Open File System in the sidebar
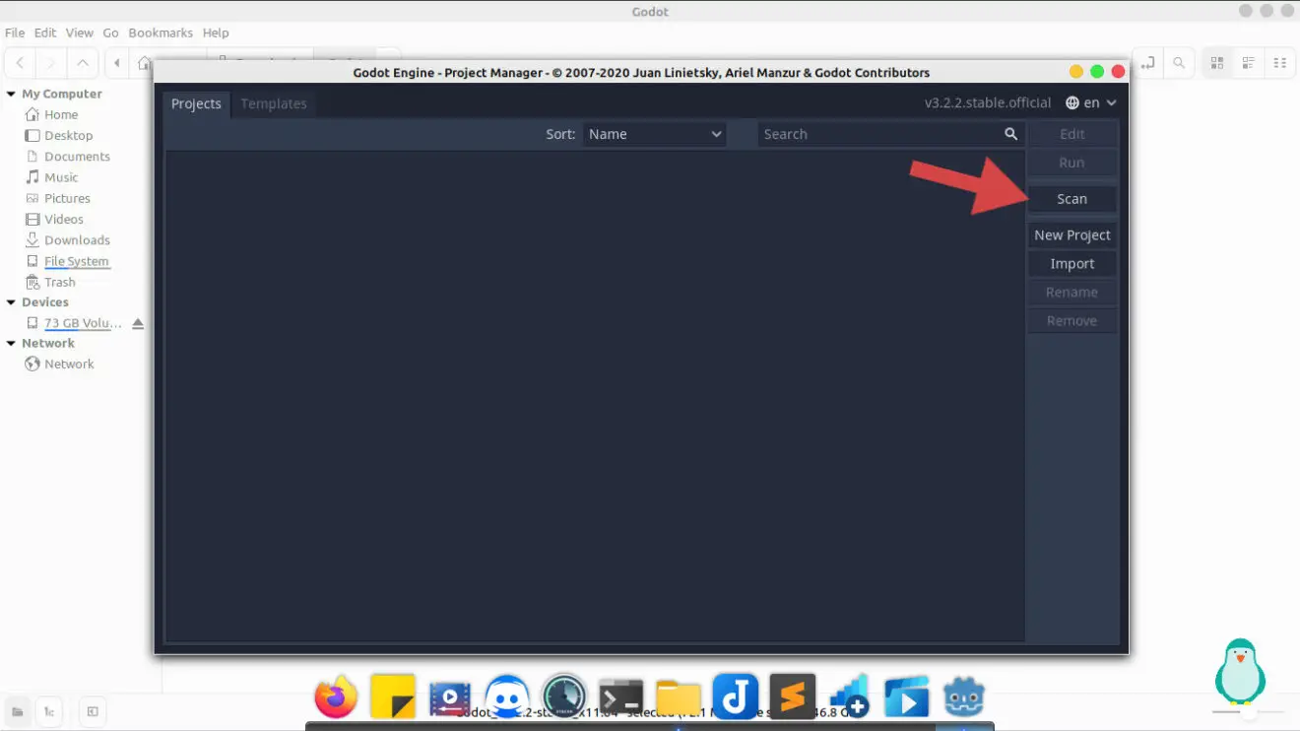 click(76, 261)
